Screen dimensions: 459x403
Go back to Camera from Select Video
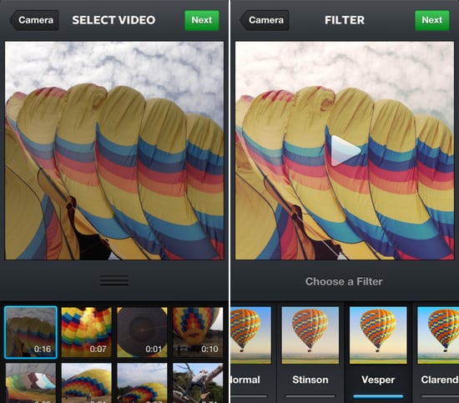coord(34,20)
